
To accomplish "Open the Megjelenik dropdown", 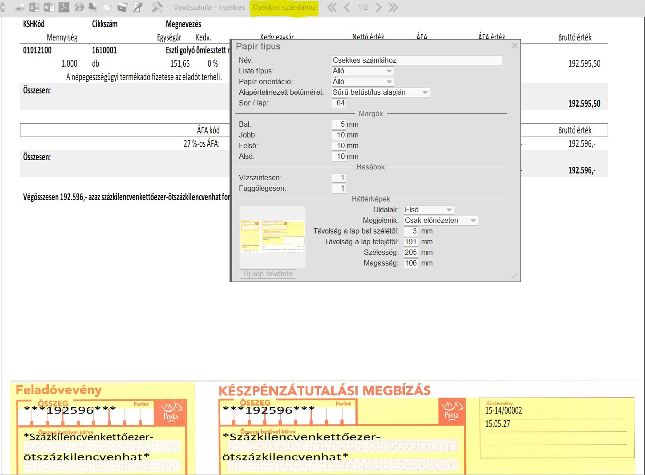I will click(441, 220).
